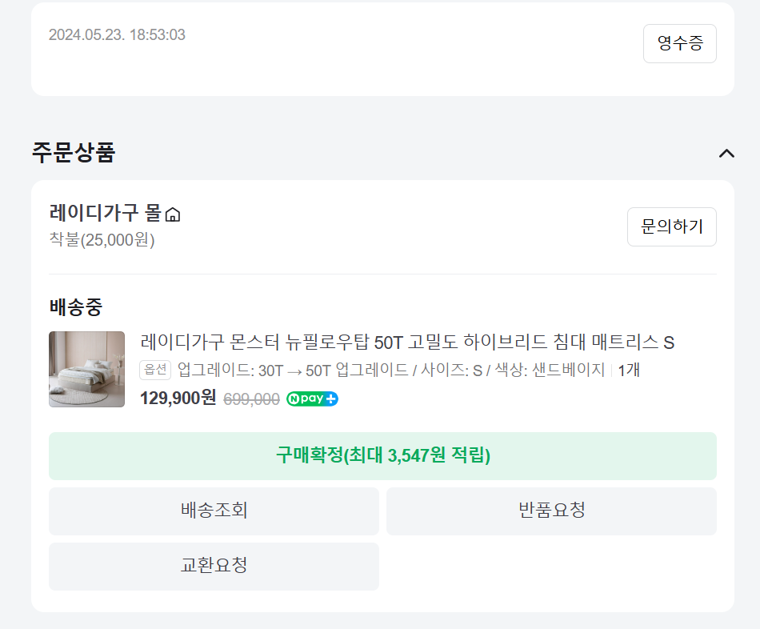The width and height of the screenshot is (760, 629).
Task: Select the 배송중 delivery status label
Action: pyautogui.click(x=76, y=306)
